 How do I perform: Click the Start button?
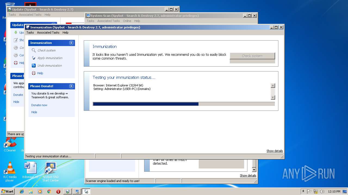pos(7,191)
